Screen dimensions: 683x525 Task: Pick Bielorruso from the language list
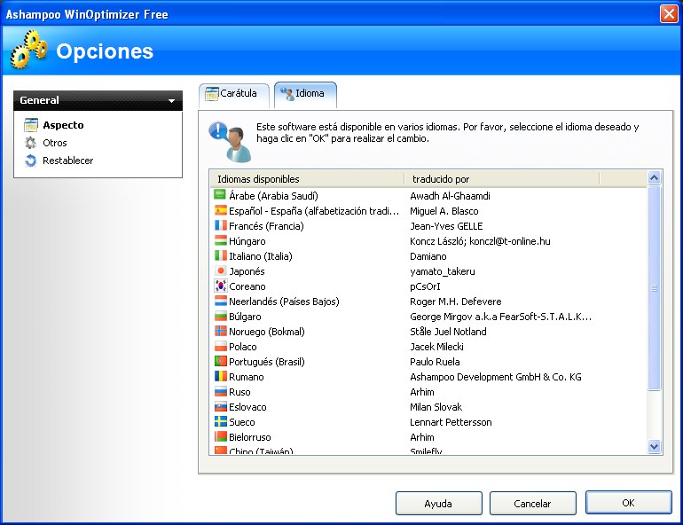click(249, 437)
